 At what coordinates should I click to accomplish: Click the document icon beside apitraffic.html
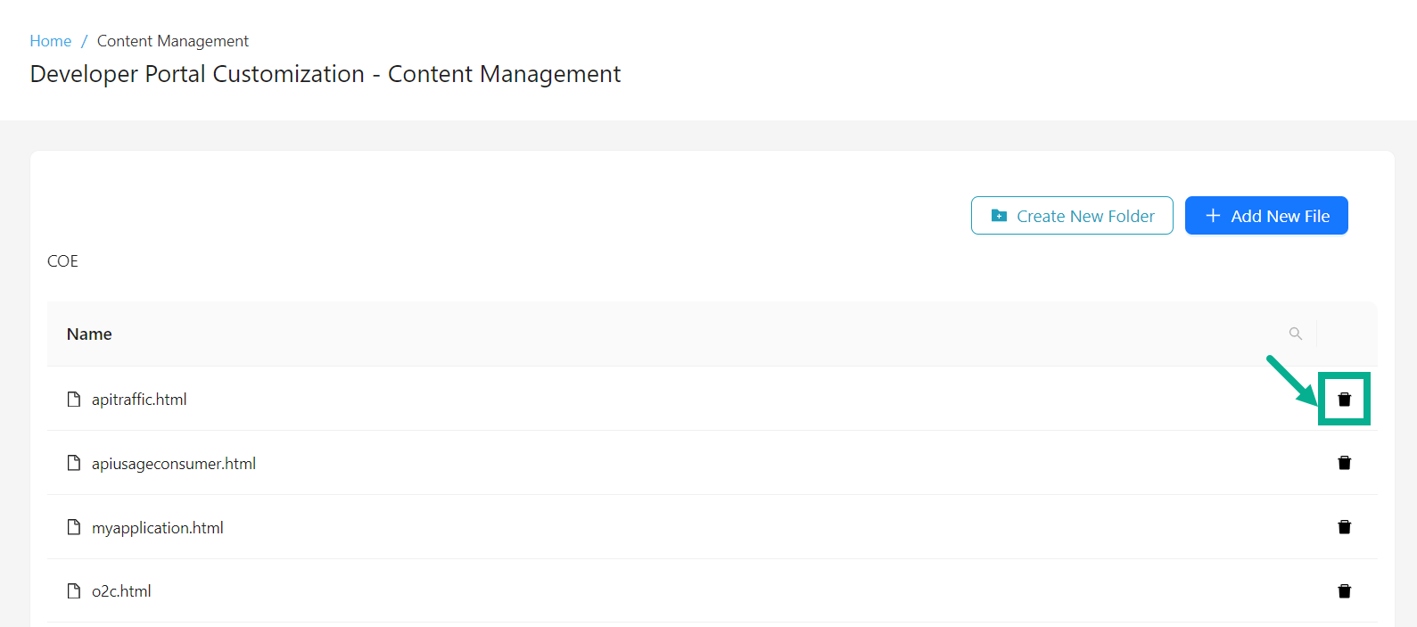73,399
